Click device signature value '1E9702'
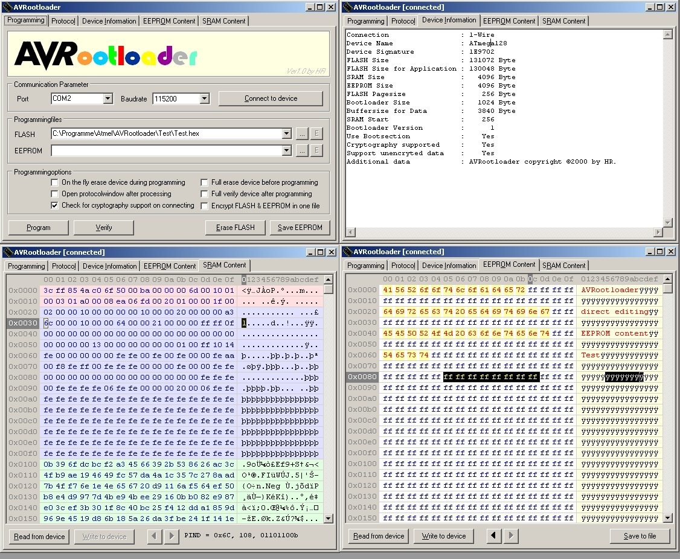680x559 pixels. 481,51
